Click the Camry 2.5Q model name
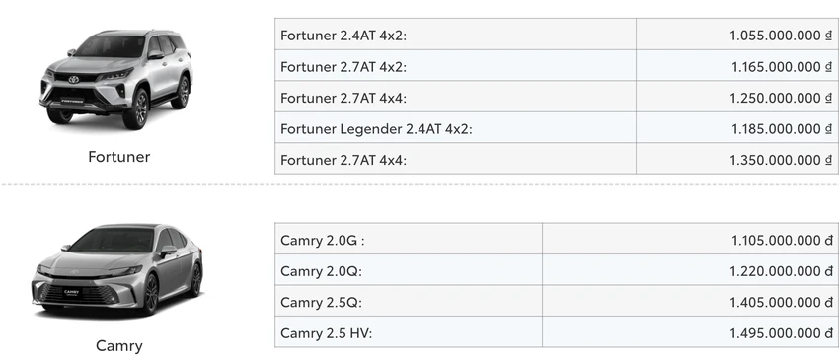 (321, 302)
